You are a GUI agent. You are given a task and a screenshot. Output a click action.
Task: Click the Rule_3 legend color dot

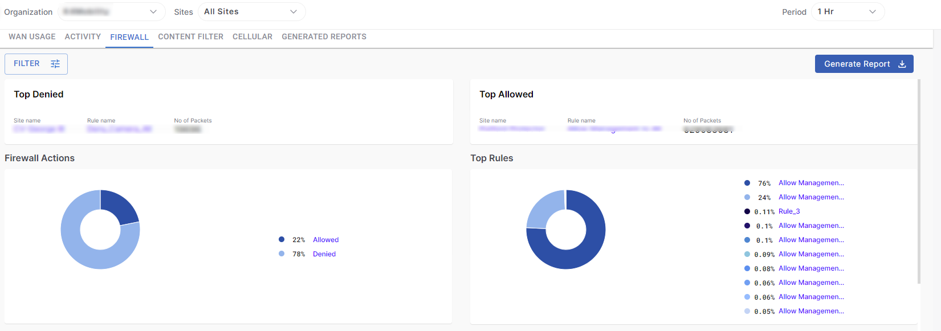(747, 211)
